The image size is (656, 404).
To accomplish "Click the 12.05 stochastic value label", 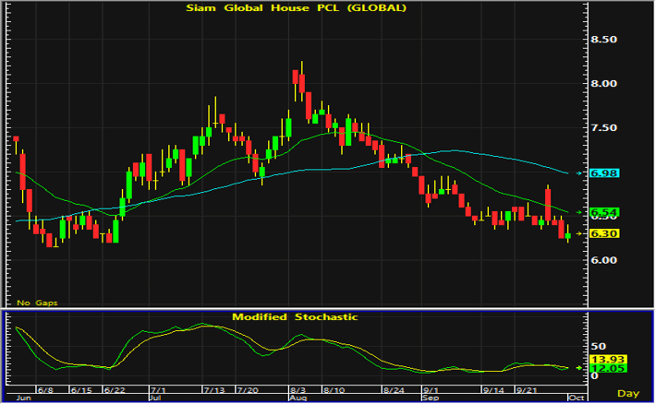I will [x=607, y=368].
